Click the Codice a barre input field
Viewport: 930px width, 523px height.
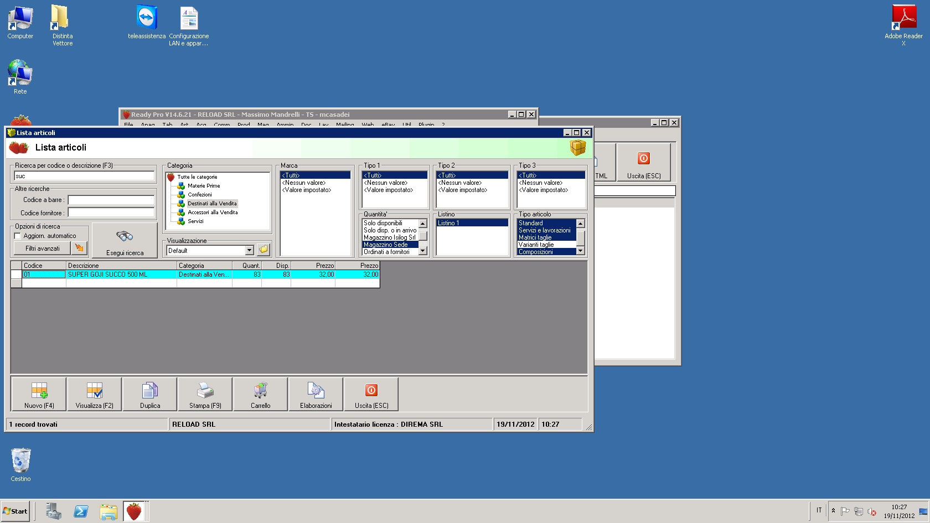(111, 200)
